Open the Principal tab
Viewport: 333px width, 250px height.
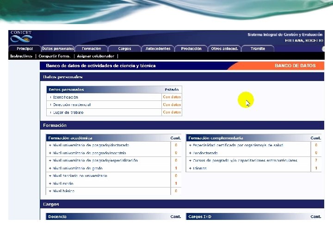click(x=25, y=49)
